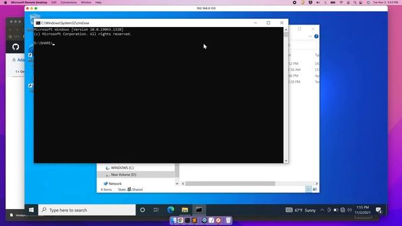Image resolution: width=402 pixels, height=226 pixels.
Task: Click the Windows tray volume speaker icon
Action: tap(349, 210)
